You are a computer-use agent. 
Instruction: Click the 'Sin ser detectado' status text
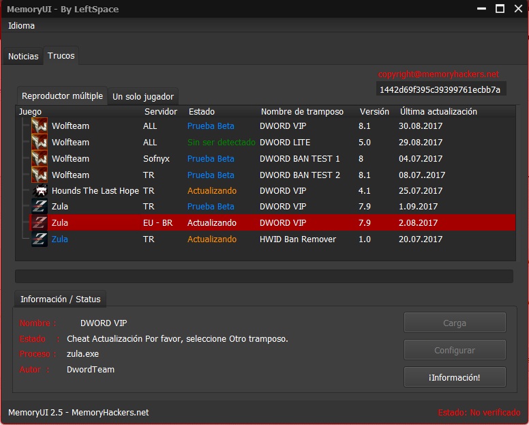coord(221,142)
